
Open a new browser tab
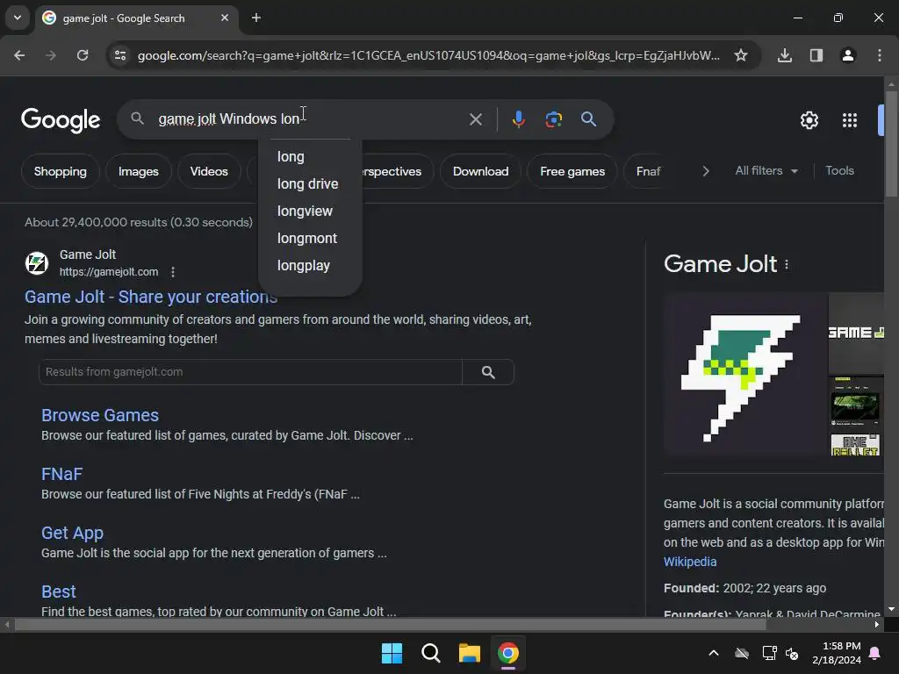click(x=256, y=18)
